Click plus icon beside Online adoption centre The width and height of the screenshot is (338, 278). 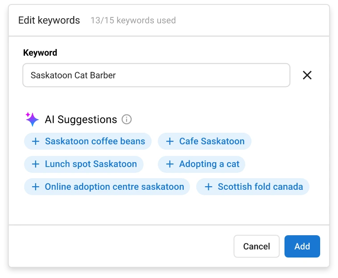[x=36, y=187]
